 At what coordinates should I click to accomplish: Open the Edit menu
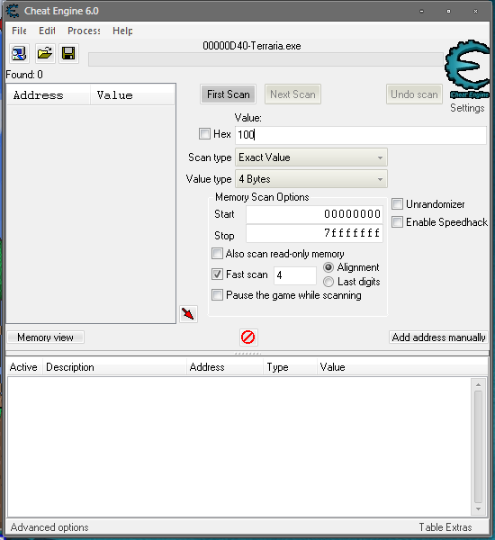pos(47,31)
